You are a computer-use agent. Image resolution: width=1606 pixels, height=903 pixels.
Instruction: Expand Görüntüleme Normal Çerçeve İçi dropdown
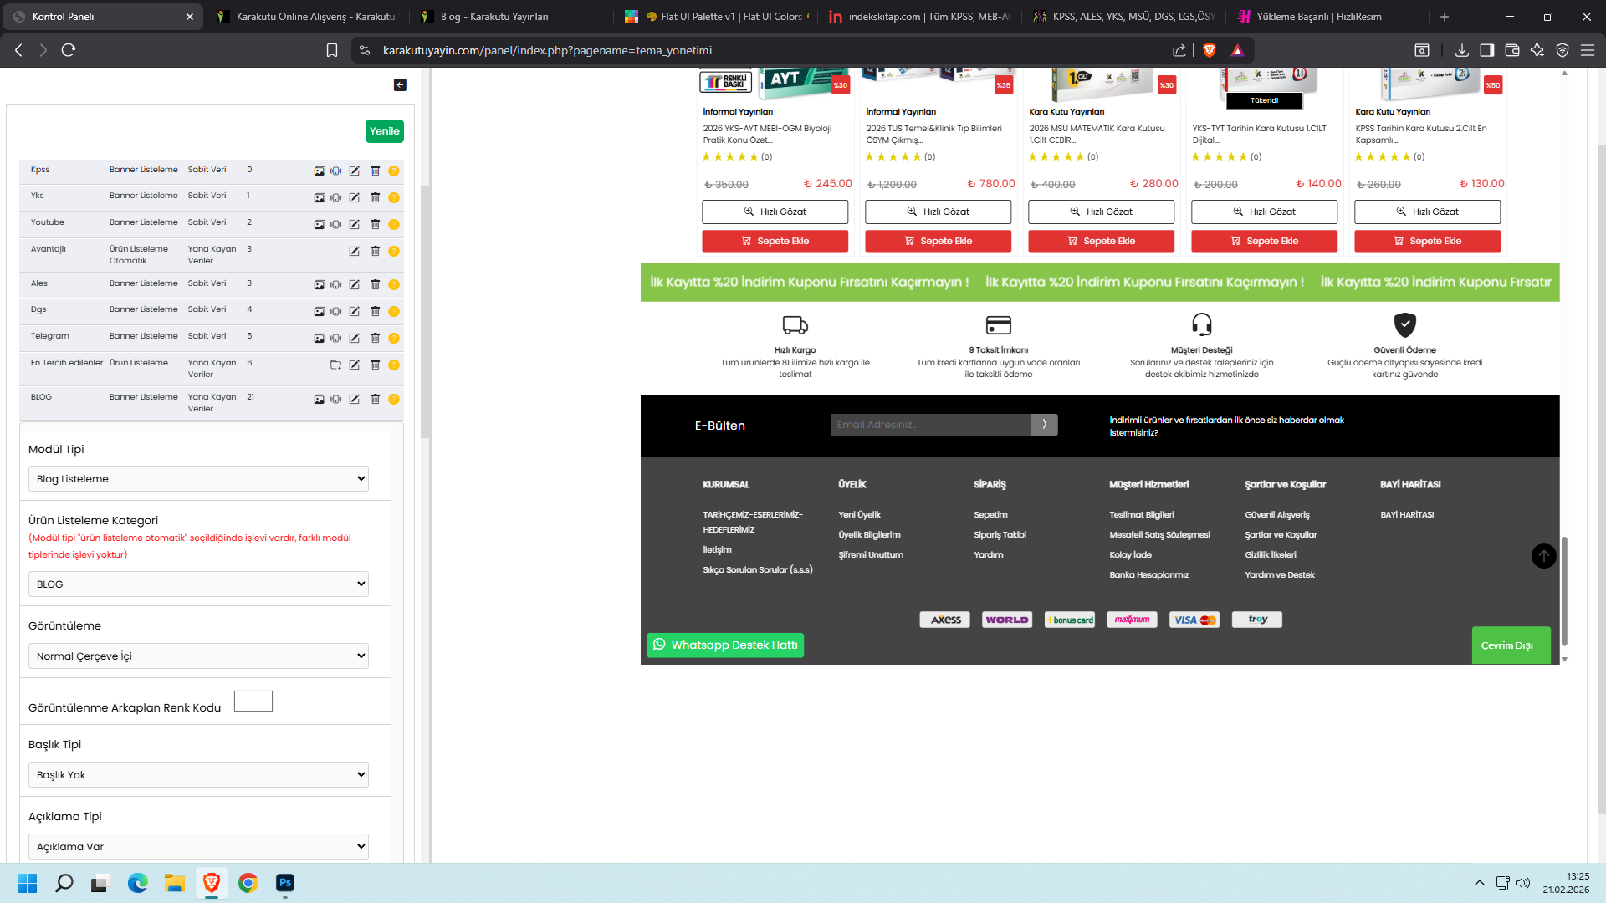198,656
